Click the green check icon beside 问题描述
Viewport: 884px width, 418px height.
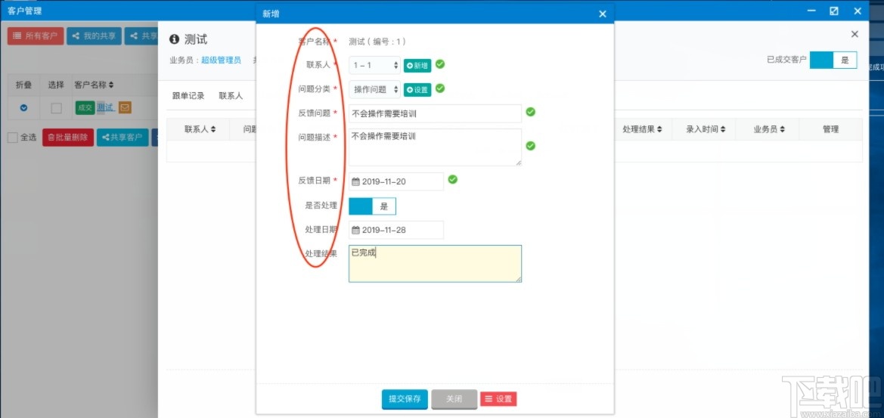(531, 146)
